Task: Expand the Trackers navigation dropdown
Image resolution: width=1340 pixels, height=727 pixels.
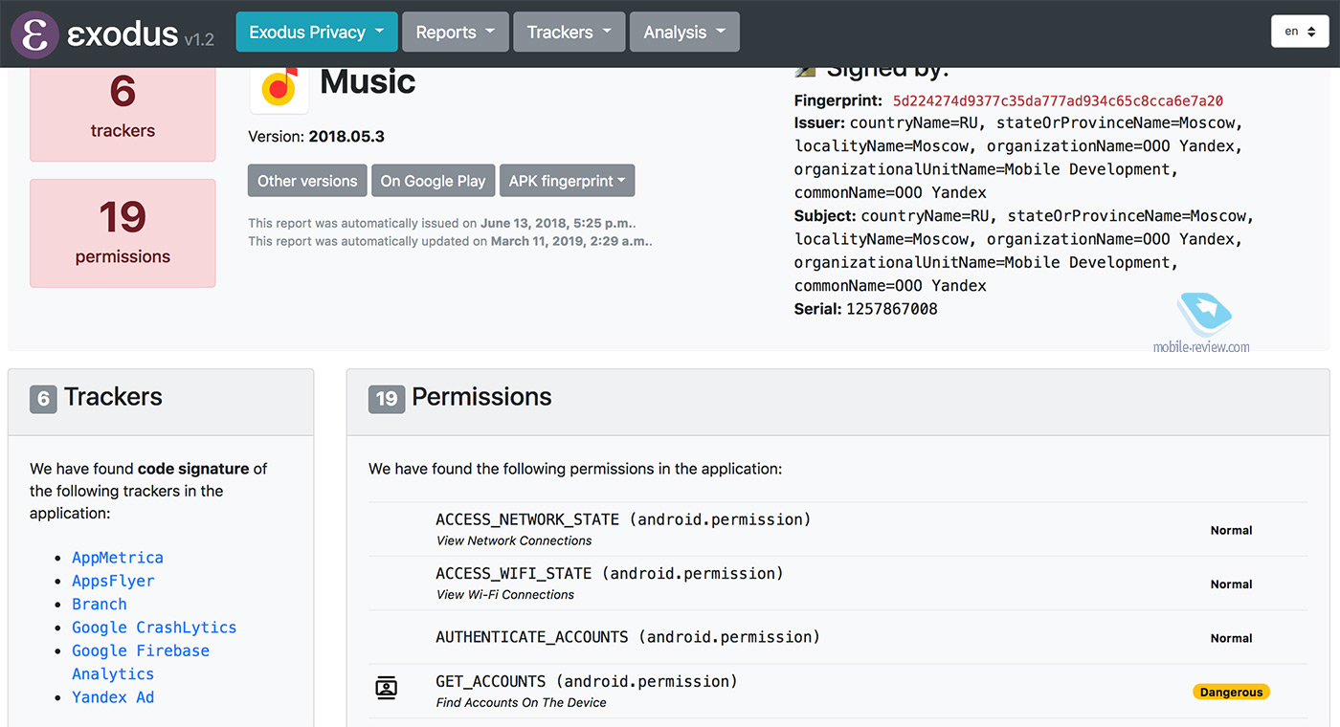Action: (x=569, y=32)
